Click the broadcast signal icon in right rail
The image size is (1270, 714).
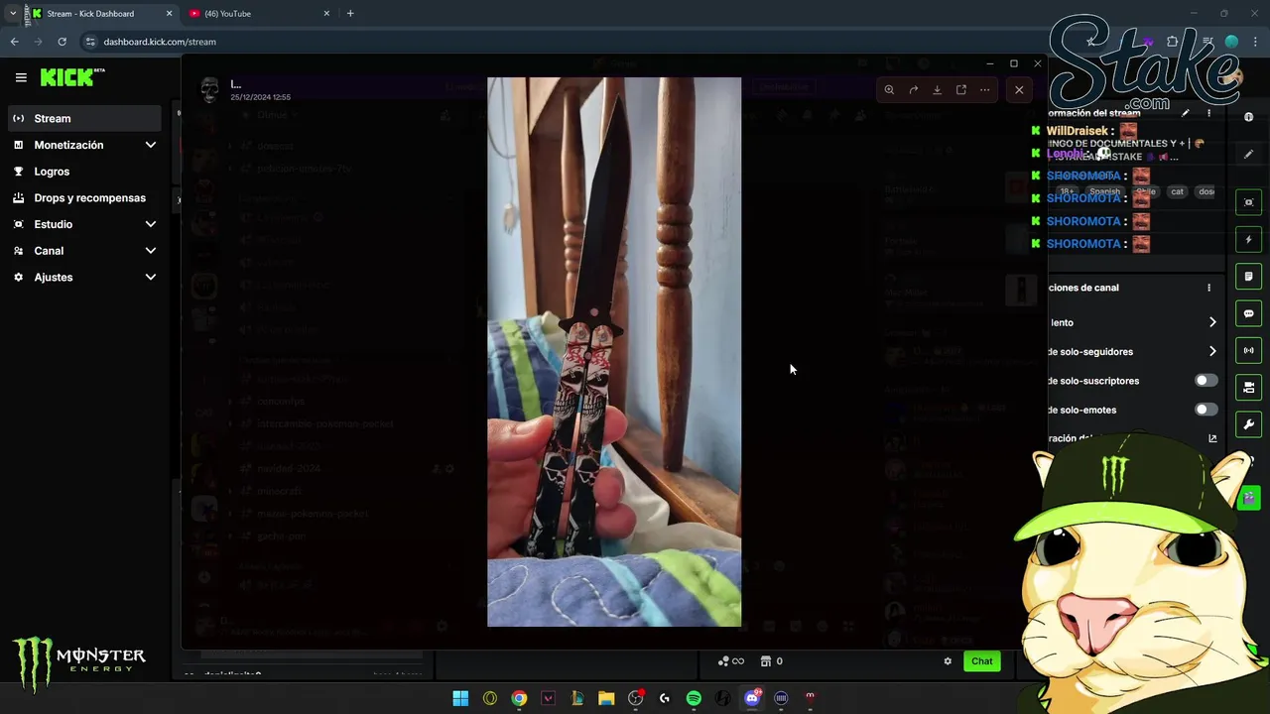1249,350
